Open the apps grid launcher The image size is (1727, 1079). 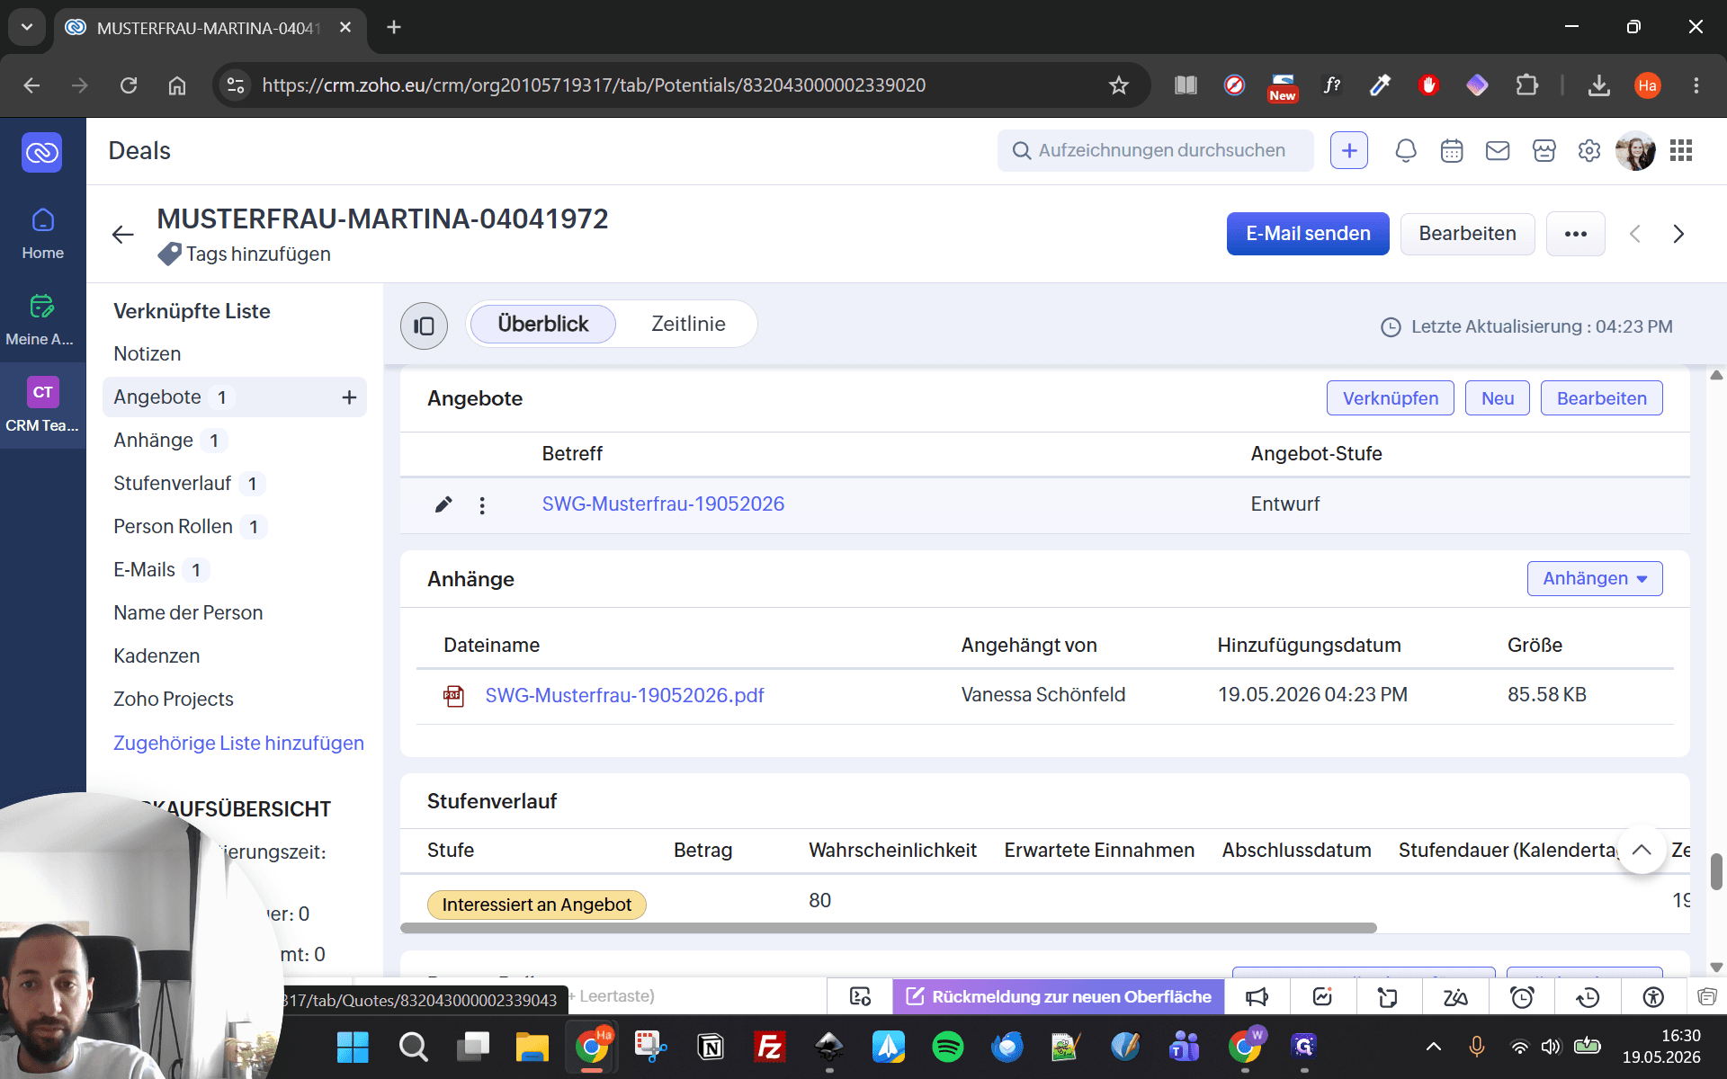click(1681, 151)
